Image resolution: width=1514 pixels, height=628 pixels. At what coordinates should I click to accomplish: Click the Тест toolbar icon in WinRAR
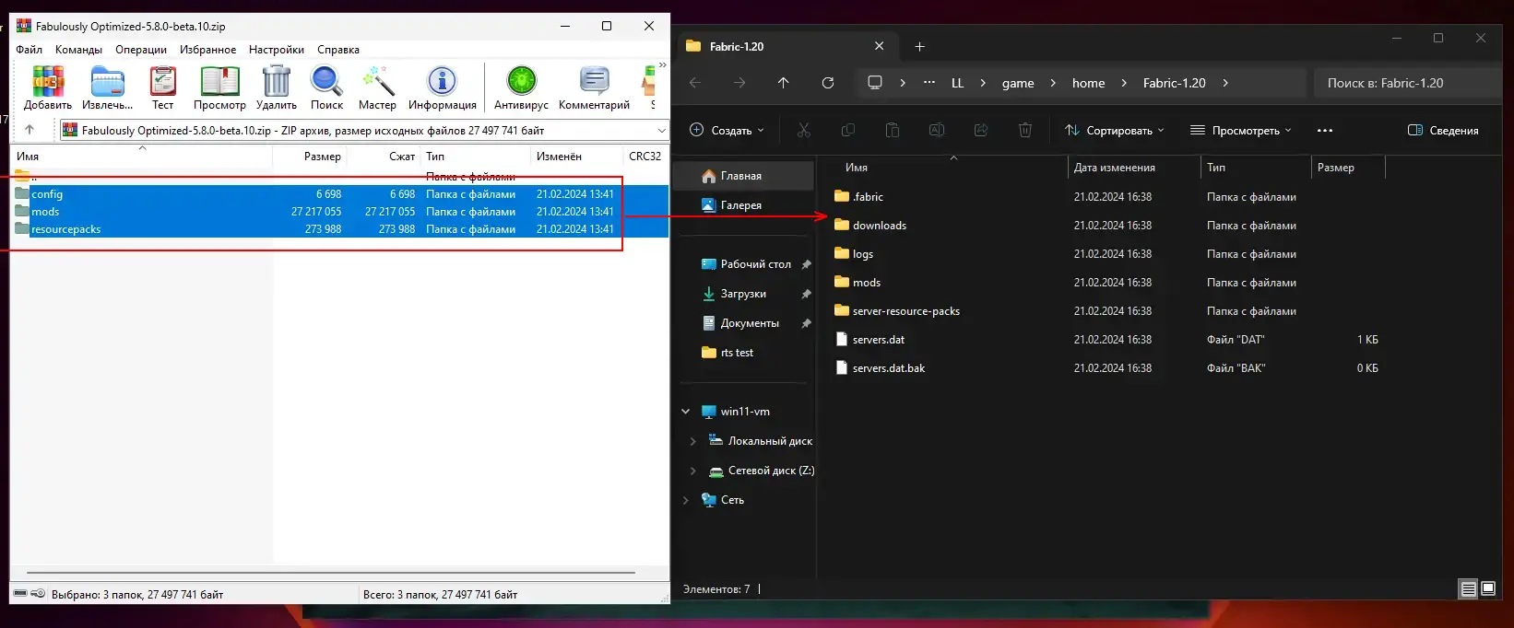click(163, 88)
